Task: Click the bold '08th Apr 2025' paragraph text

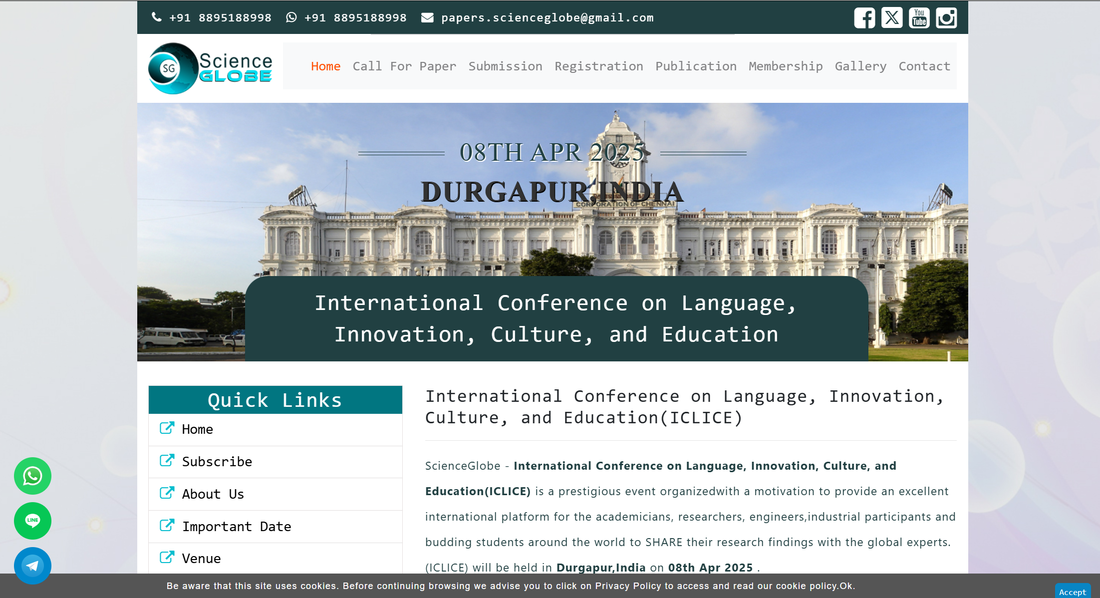Action: pos(710,568)
